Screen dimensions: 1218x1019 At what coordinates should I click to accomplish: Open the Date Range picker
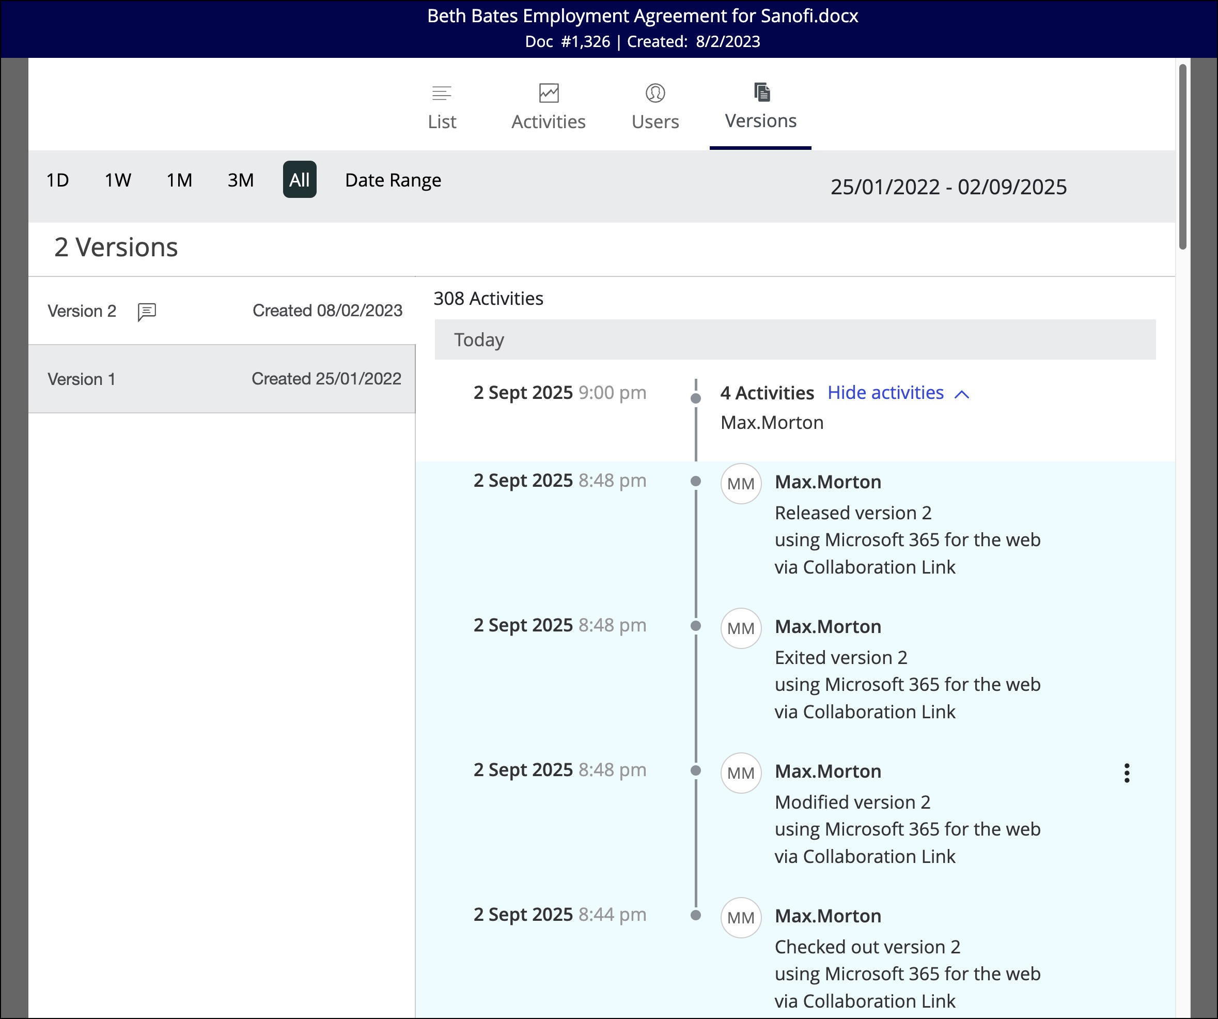point(393,180)
